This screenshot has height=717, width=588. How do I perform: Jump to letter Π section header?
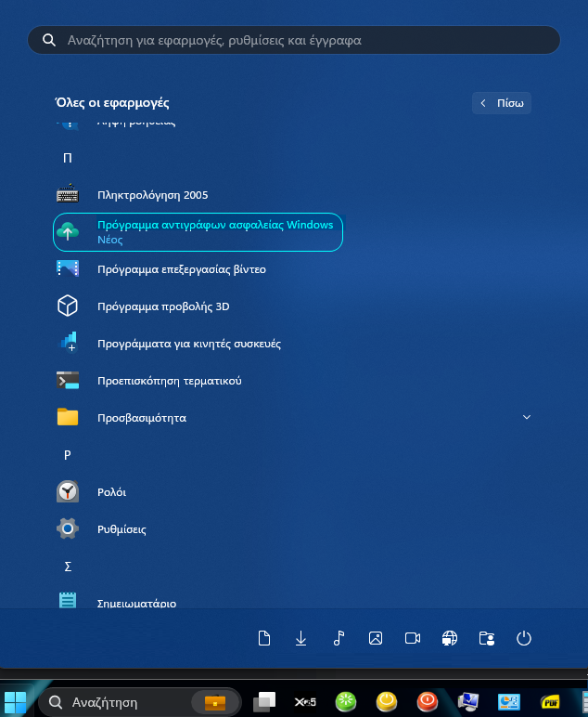(x=68, y=158)
